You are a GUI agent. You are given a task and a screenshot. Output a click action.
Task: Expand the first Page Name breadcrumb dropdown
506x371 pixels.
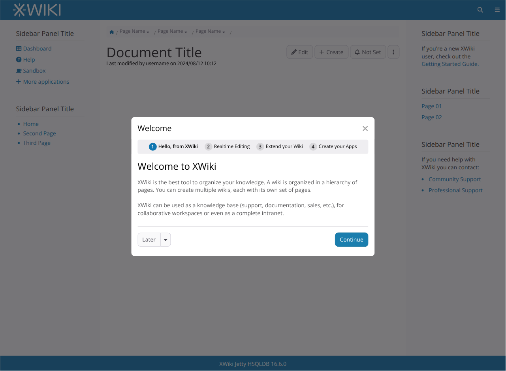pos(148,32)
